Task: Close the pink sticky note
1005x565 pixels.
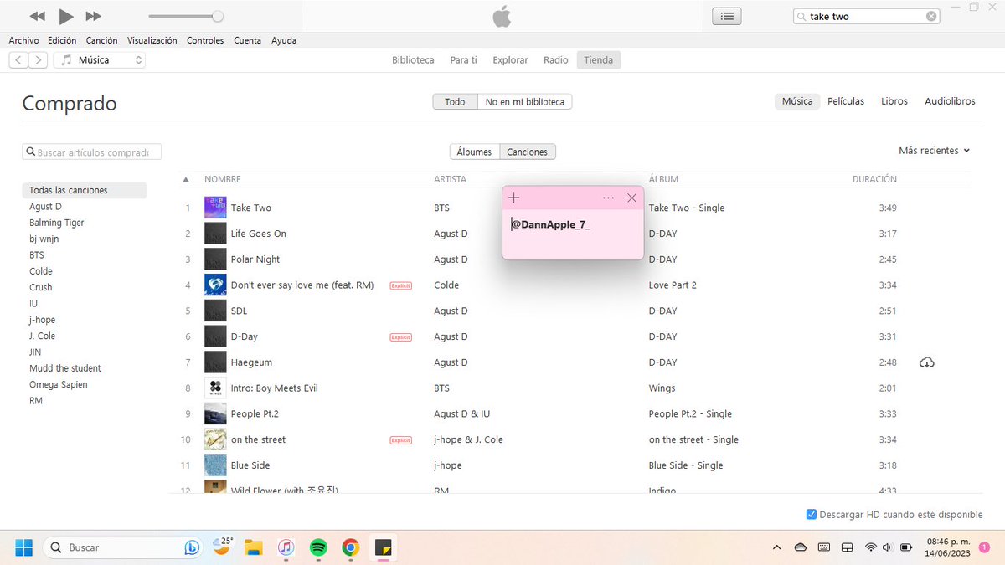Action: tap(631, 198)
